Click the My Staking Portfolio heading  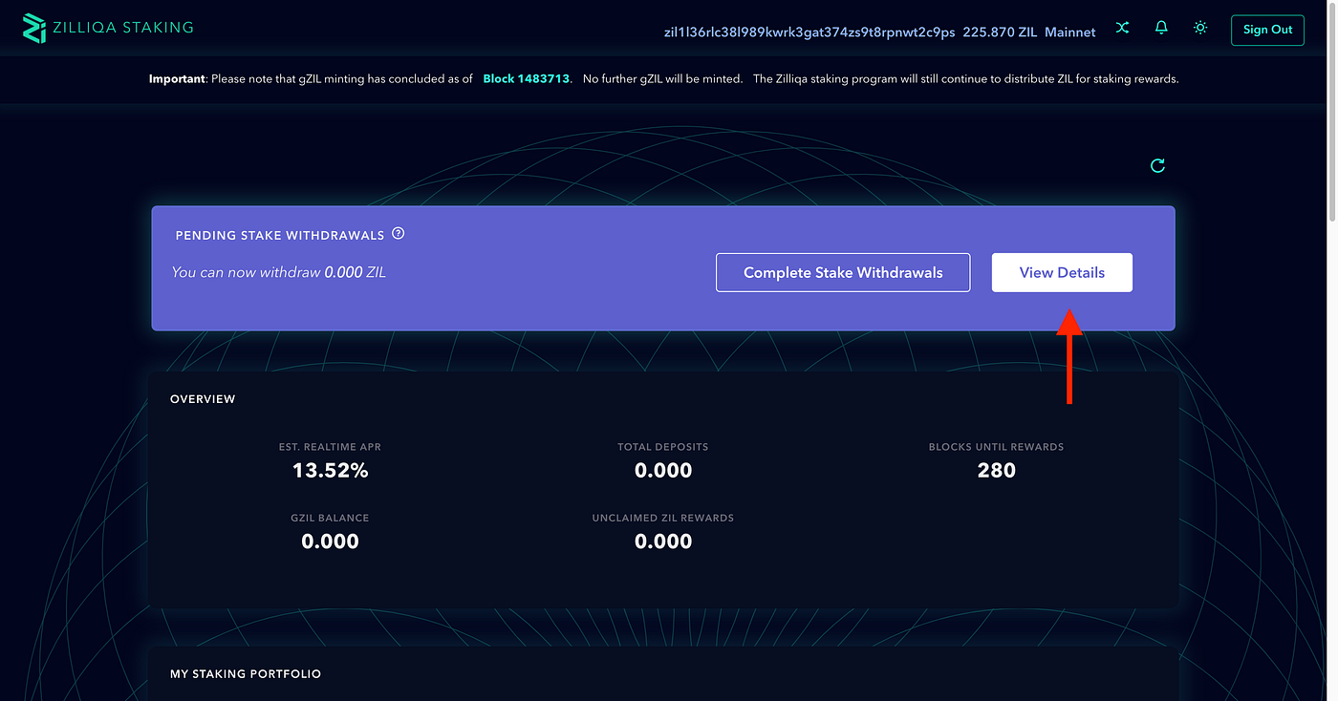coord(246,673)
